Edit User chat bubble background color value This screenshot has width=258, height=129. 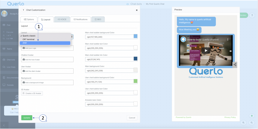click(x=109, y=82)
